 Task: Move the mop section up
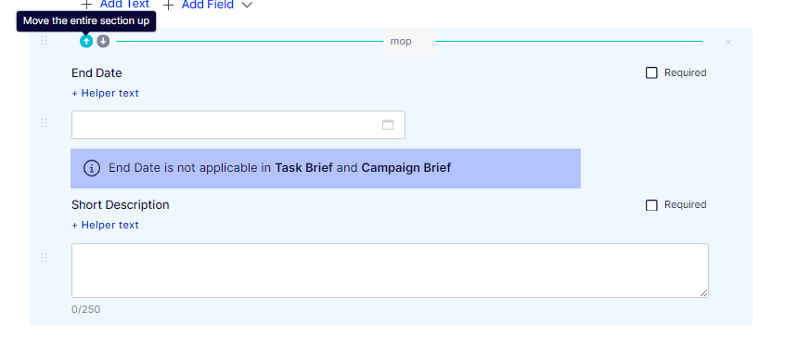click(x=86, y=41)
